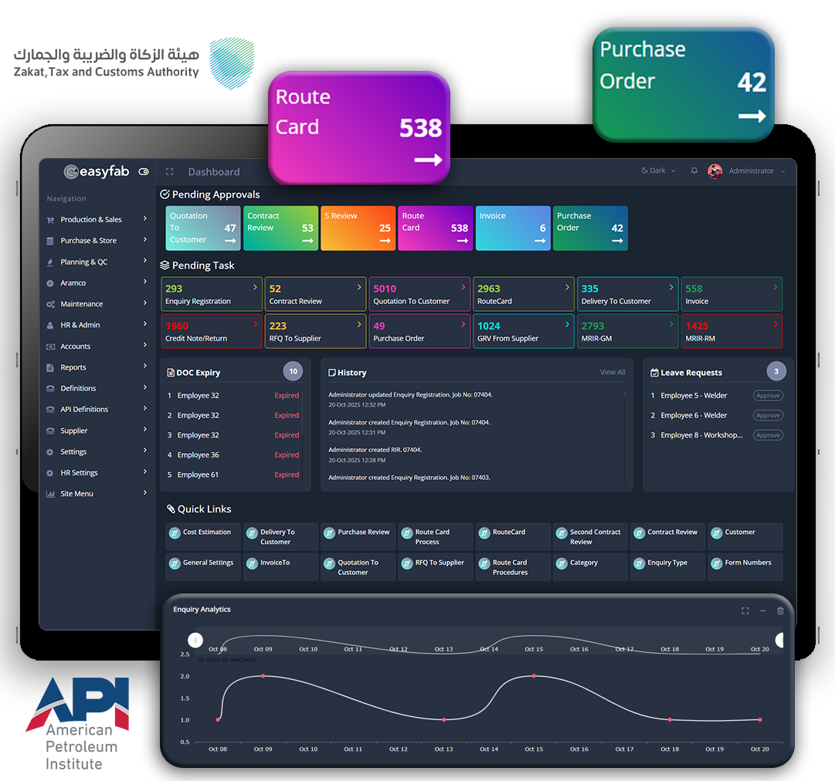Expand the Planning & QC chevron

coord(145,261)
